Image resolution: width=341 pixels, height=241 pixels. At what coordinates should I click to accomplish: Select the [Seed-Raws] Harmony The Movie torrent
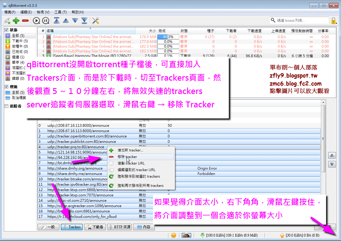coord(183,56)
